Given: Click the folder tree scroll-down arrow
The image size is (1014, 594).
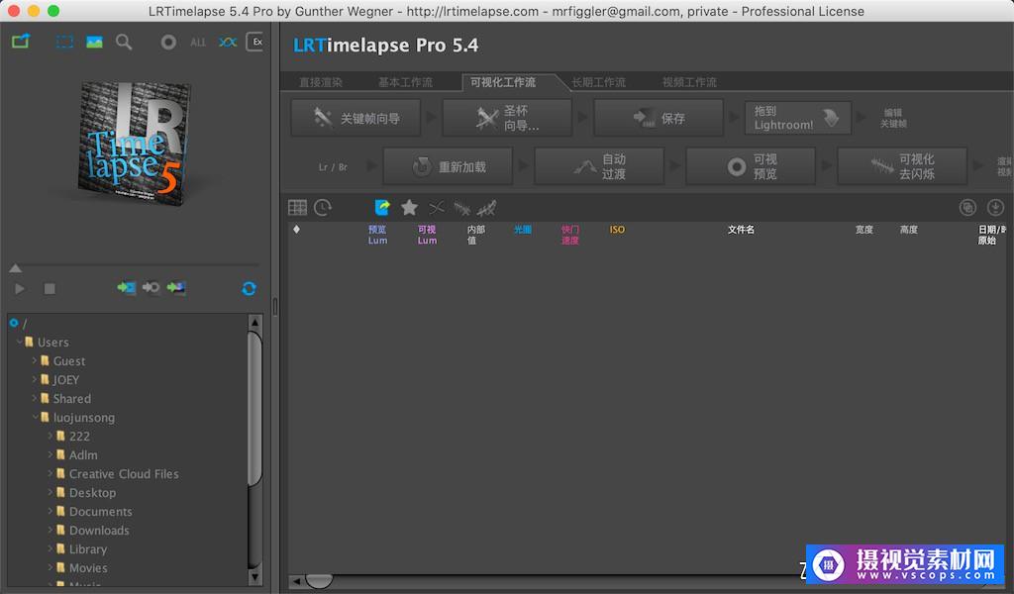Looking at the screenshot, I should coord(254,576).
